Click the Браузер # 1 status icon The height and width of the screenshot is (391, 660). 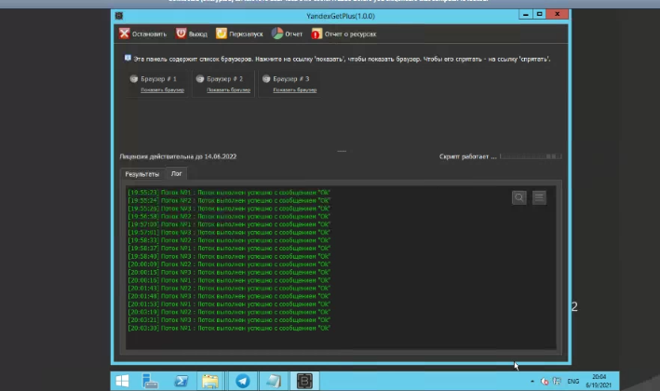pyautogui.click(x=134, y=79)
